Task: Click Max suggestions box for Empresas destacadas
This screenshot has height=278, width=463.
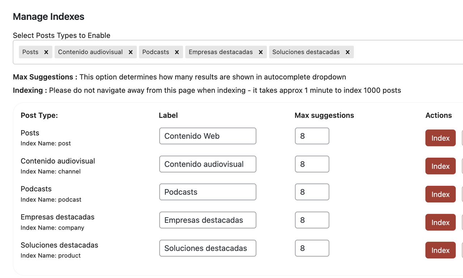Action: click(312, 220)
